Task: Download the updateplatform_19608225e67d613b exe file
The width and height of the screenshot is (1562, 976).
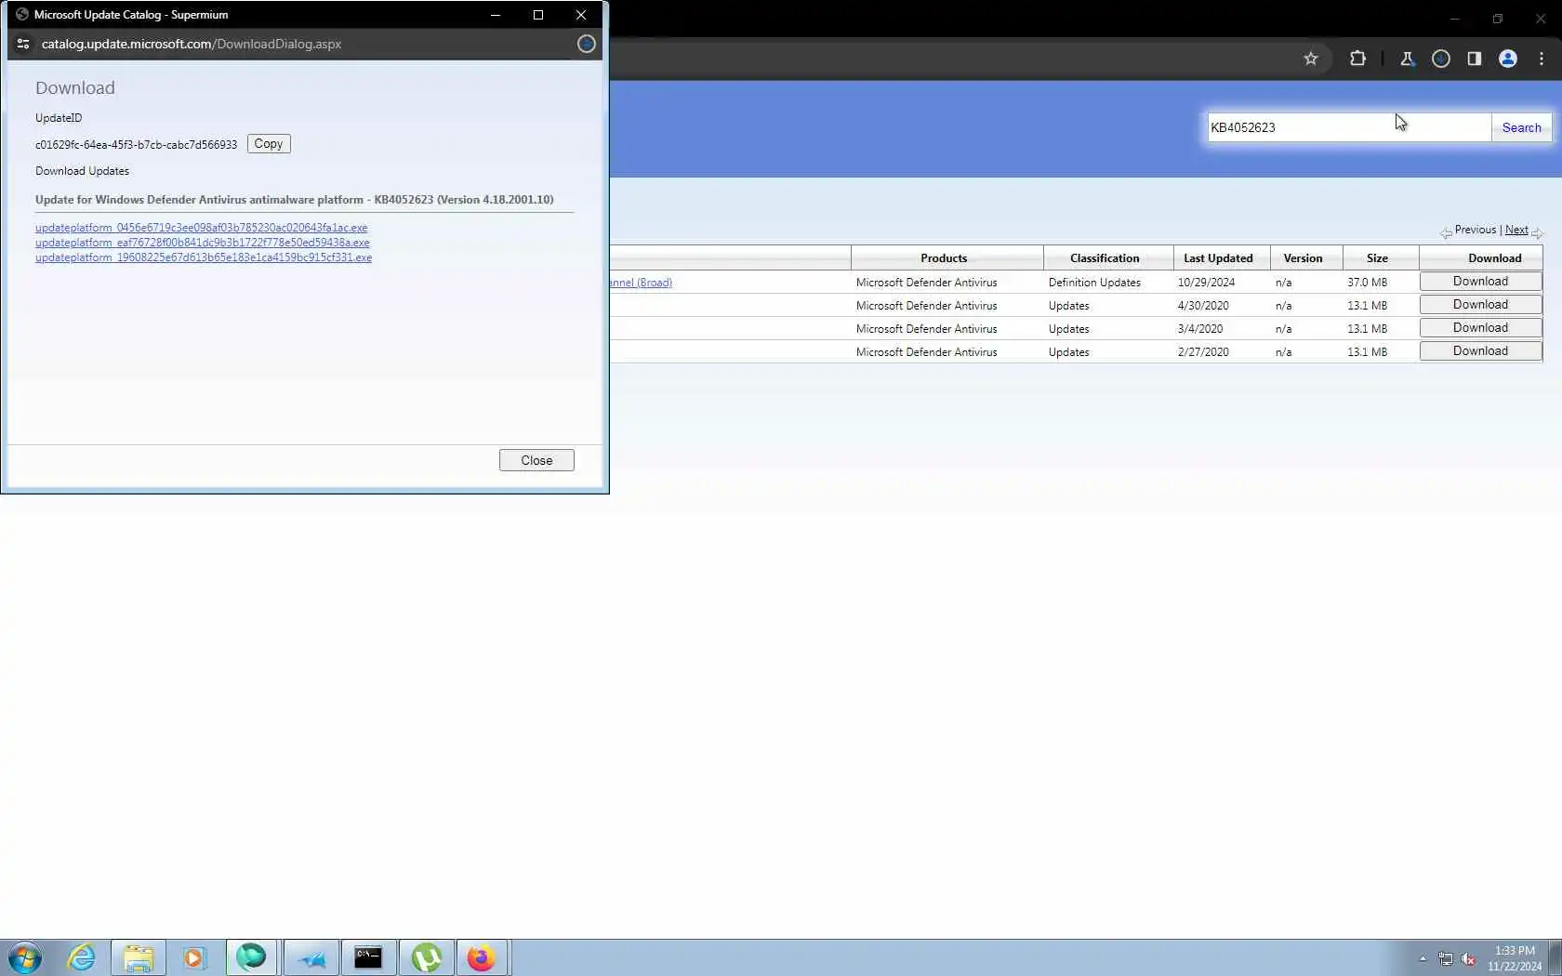Action: coord(204,257)
